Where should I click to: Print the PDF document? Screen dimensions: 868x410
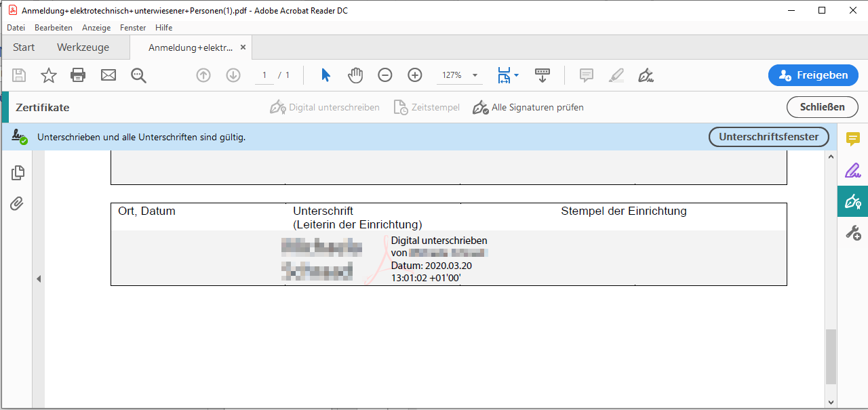78,75
